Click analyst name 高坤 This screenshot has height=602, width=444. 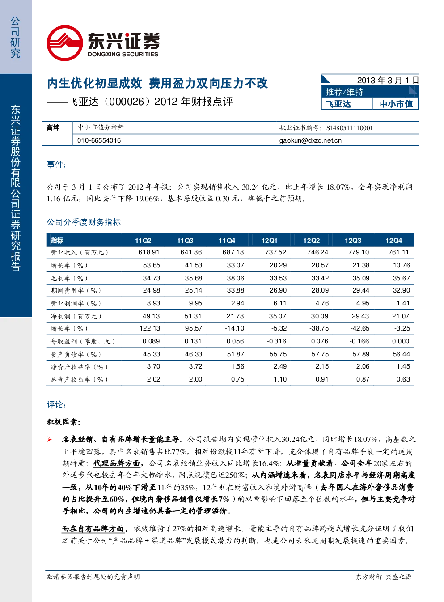click(x=53, y=128)
